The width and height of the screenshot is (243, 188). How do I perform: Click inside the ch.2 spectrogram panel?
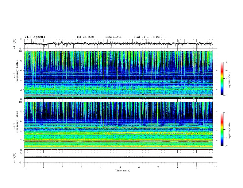(x=118, y=126)
